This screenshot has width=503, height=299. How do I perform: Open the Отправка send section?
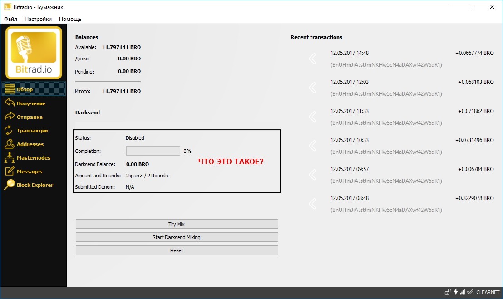30,117
